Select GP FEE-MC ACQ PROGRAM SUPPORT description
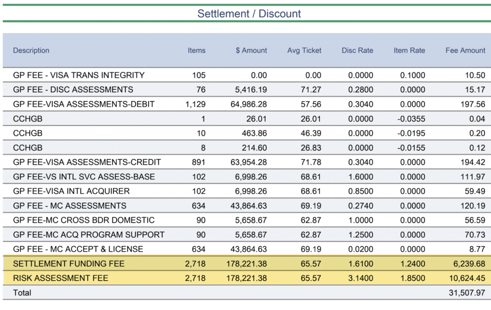Screen dimensions: 491x310 pyautogui.click(x=89, y=235)
